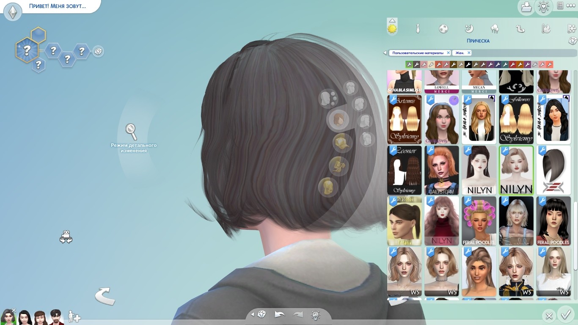This screenshot has width=578, height=325.
Task: Undo the last change
Action: point(280,314)
